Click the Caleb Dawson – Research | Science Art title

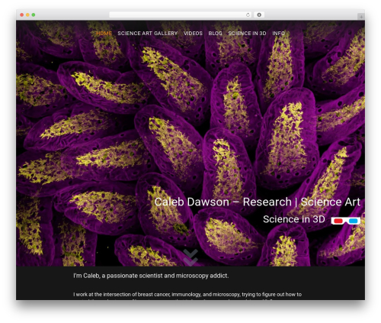tap(258, 202)
